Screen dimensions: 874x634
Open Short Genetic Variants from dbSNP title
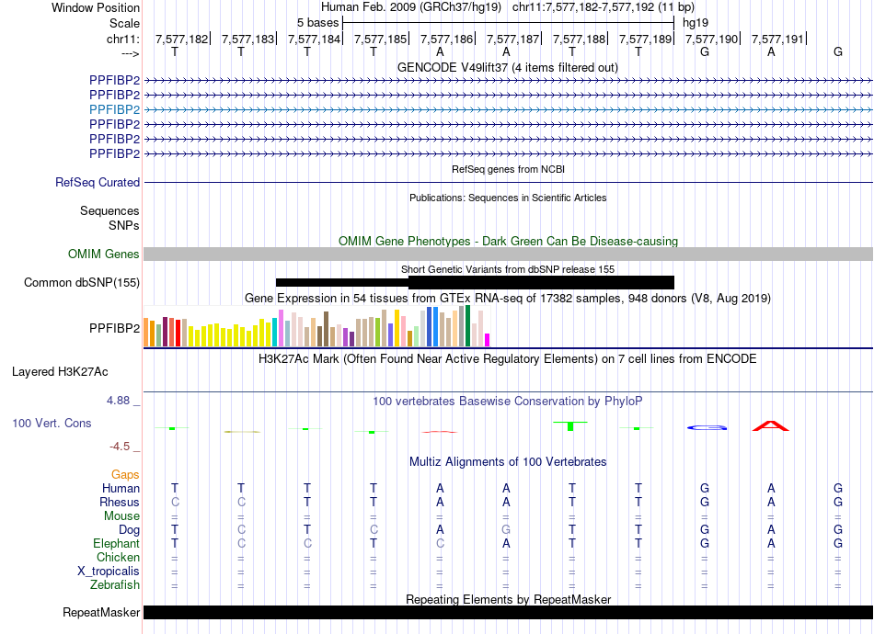coord(508,269)
